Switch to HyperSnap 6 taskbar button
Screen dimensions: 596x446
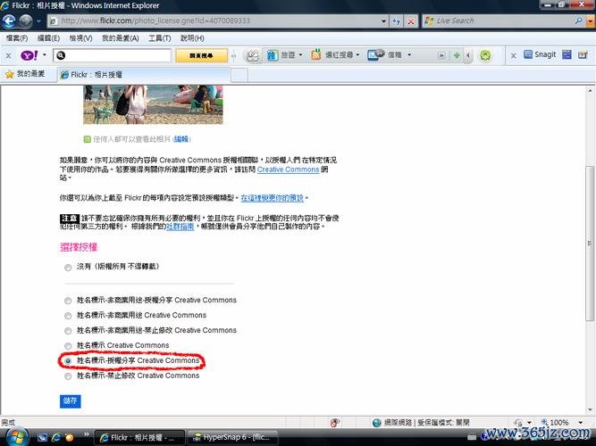[x=232, y=438]
